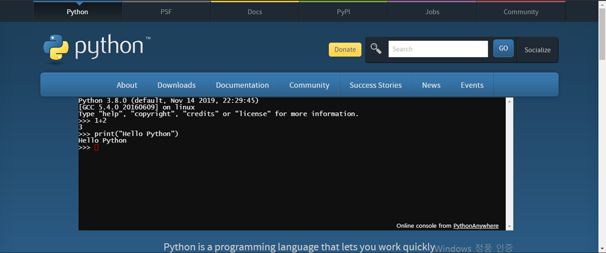606x253 pixels.
Task: Open the Downloads navigation menu
Action: point(176,85)
